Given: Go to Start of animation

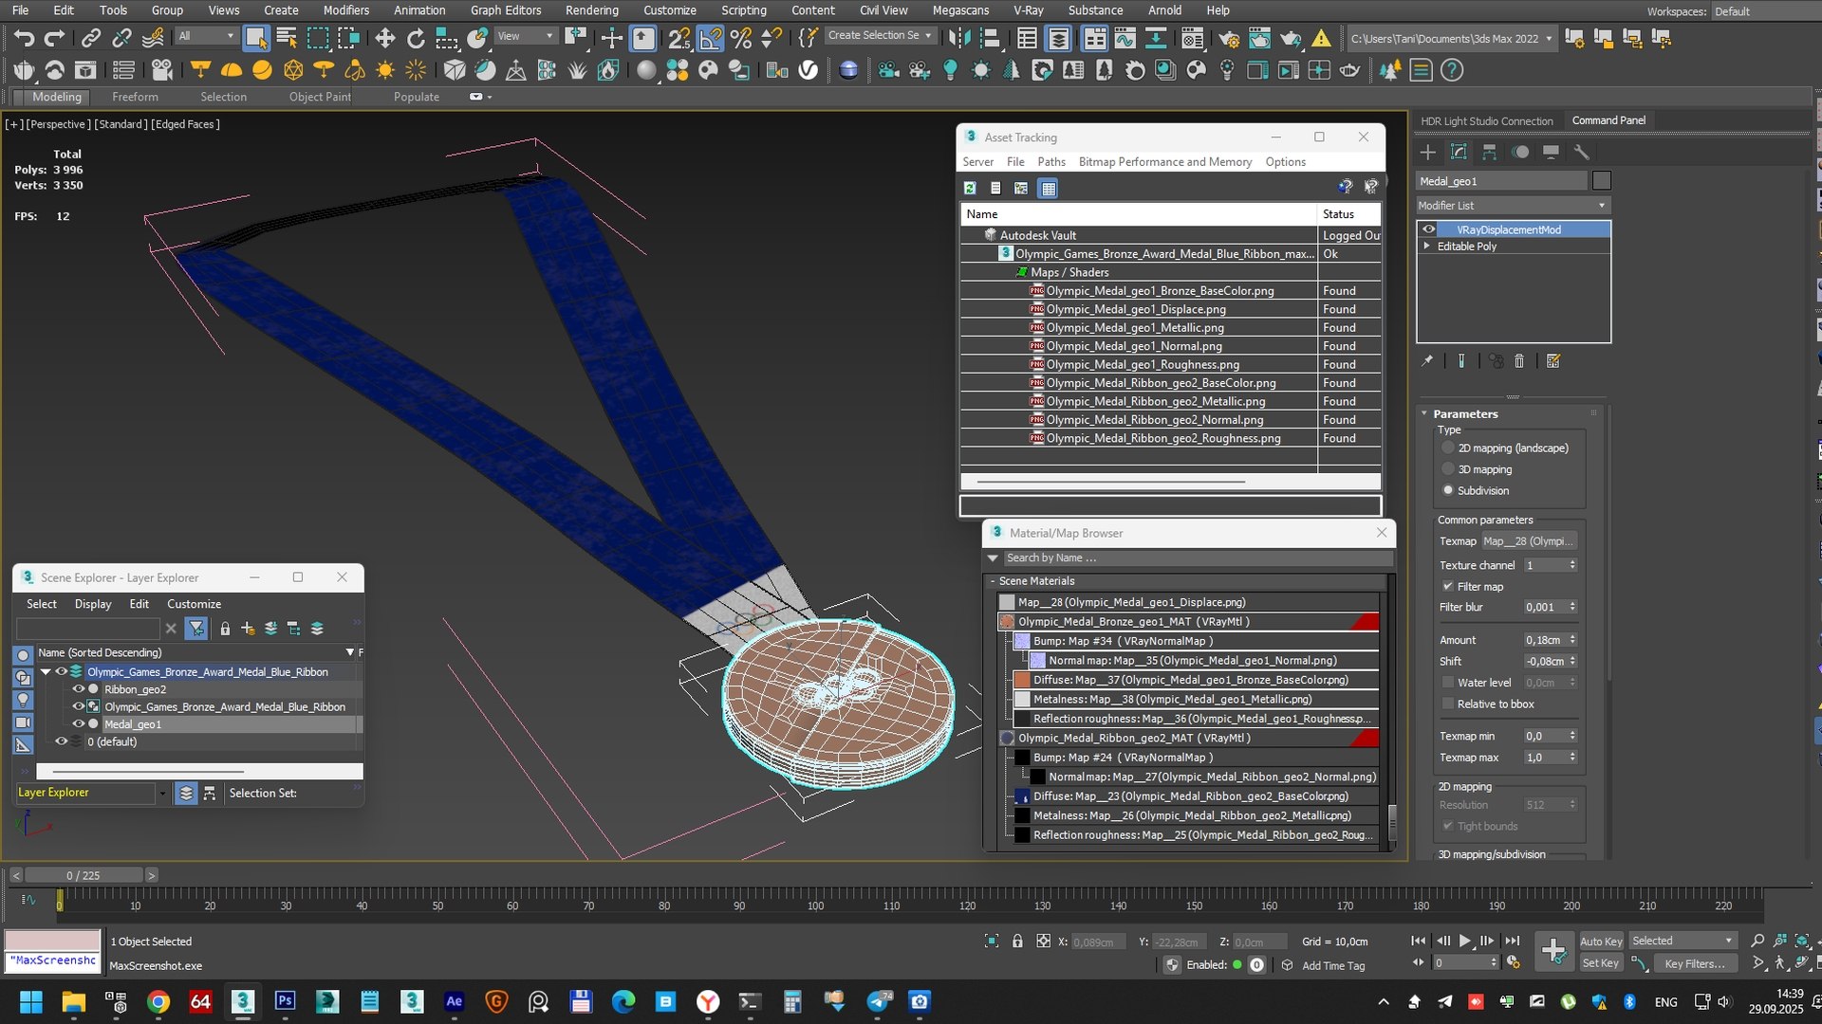Looking at the screenshot, I should pyautogui.click(x=1418, y=941).
